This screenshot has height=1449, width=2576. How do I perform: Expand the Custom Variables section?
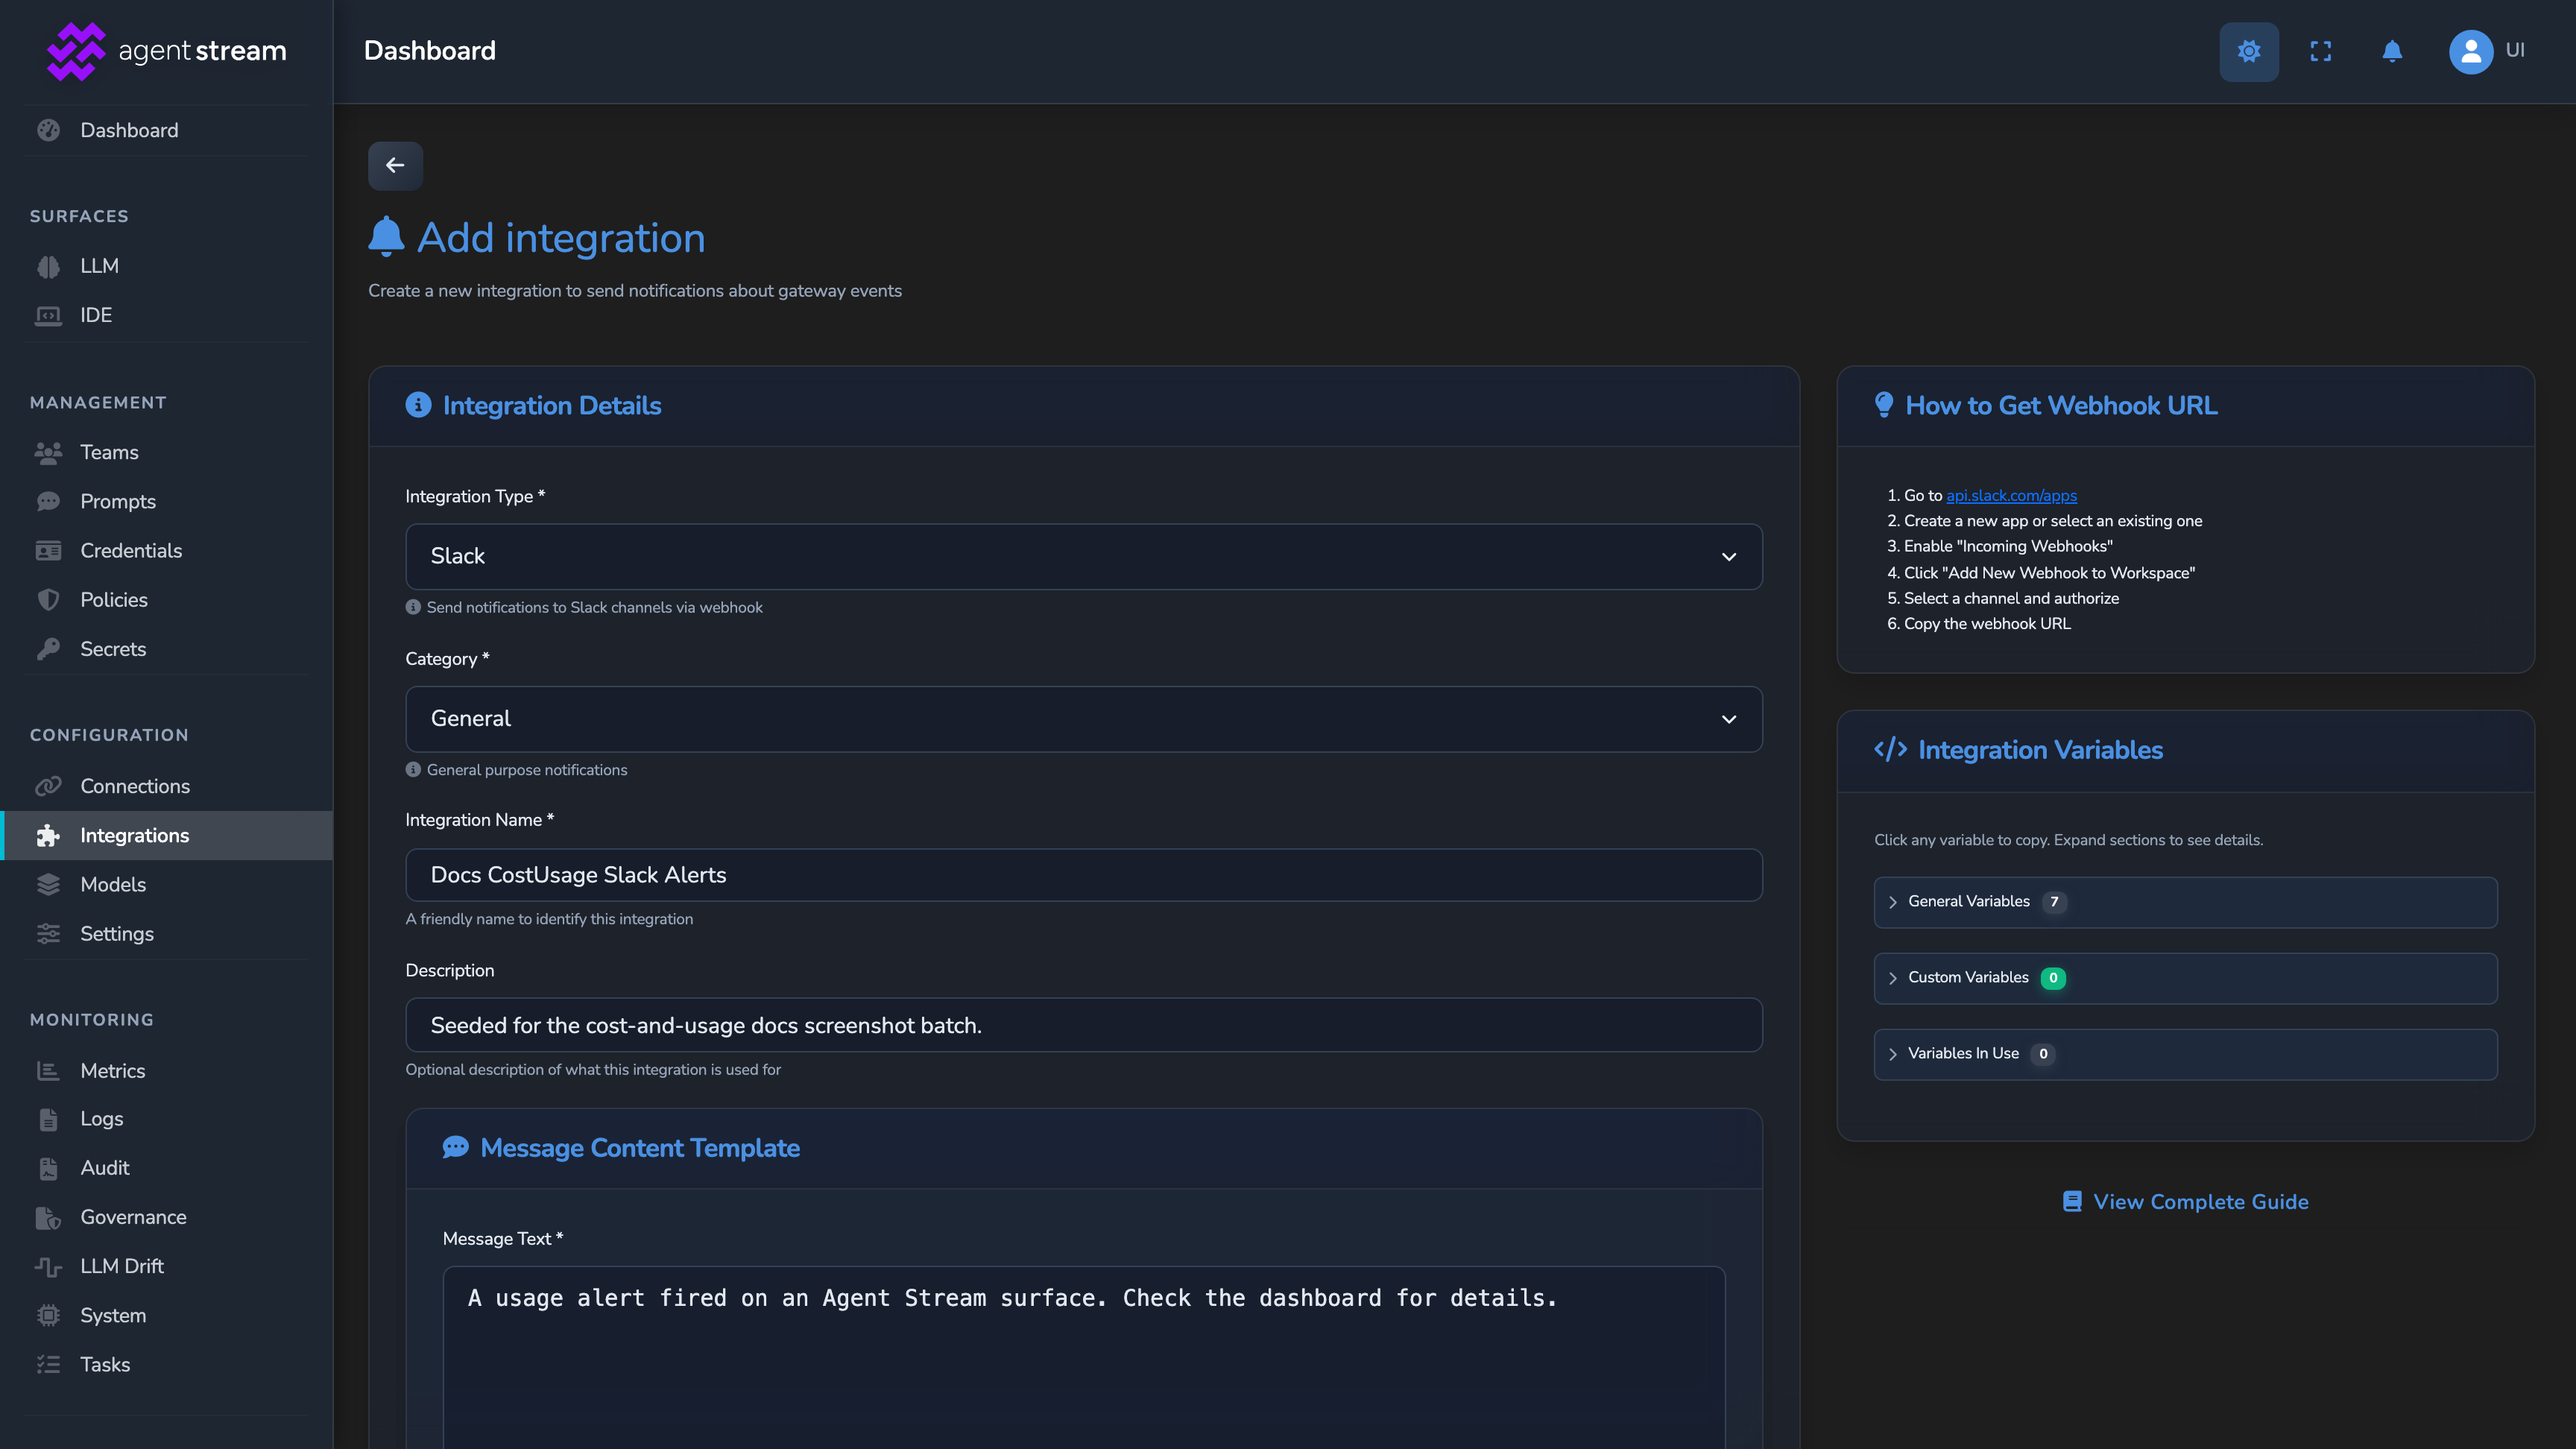2185,978
